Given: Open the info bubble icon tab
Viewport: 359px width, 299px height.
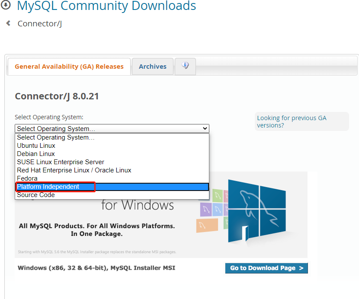Looking at the screenshot, I should [x=185, y=67].
